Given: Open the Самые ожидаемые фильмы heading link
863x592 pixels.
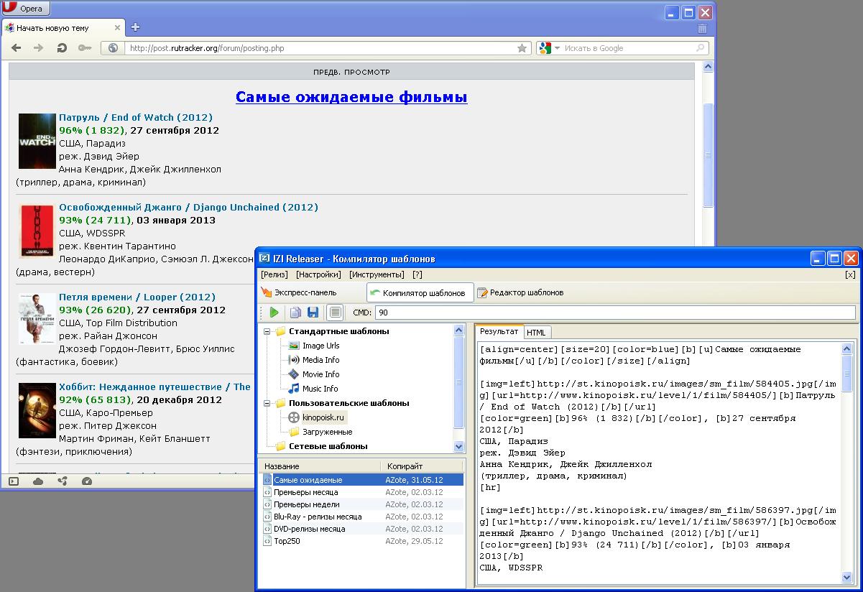Looking at the screenshot, I should point(351,97).
